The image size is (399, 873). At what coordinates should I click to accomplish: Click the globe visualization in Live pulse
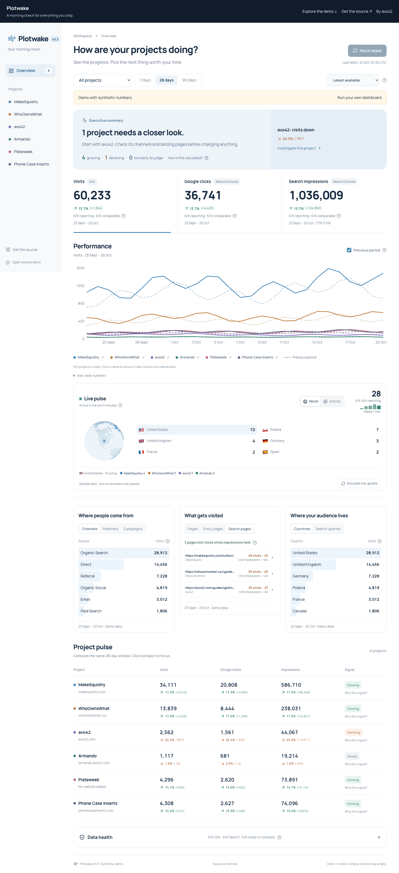(104, 441)
